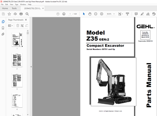Zoom in with plus icon
The image size is (157, 116).
102,14
